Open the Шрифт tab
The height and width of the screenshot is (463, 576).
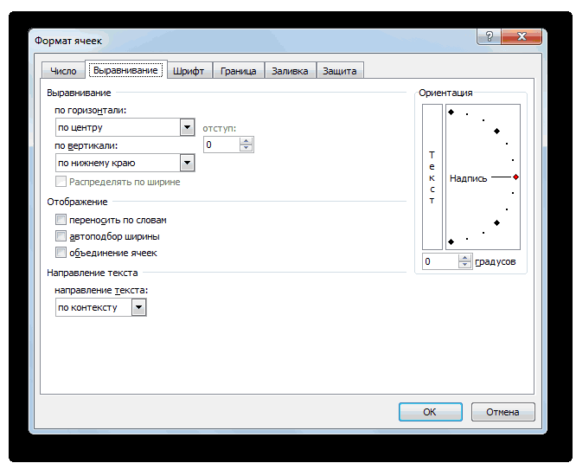click(189, 71)
